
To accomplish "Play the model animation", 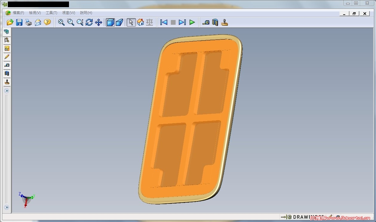I will (x=192, y=22).
